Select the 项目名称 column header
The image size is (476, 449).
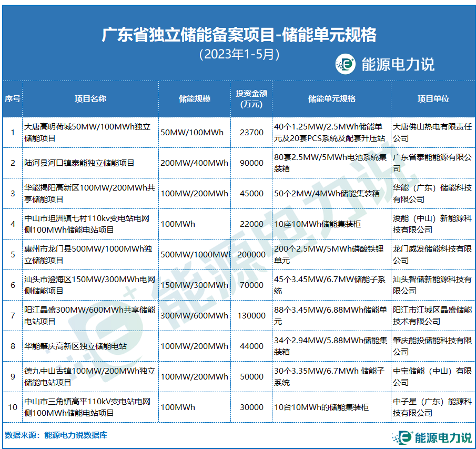click(x=90, y=99)
